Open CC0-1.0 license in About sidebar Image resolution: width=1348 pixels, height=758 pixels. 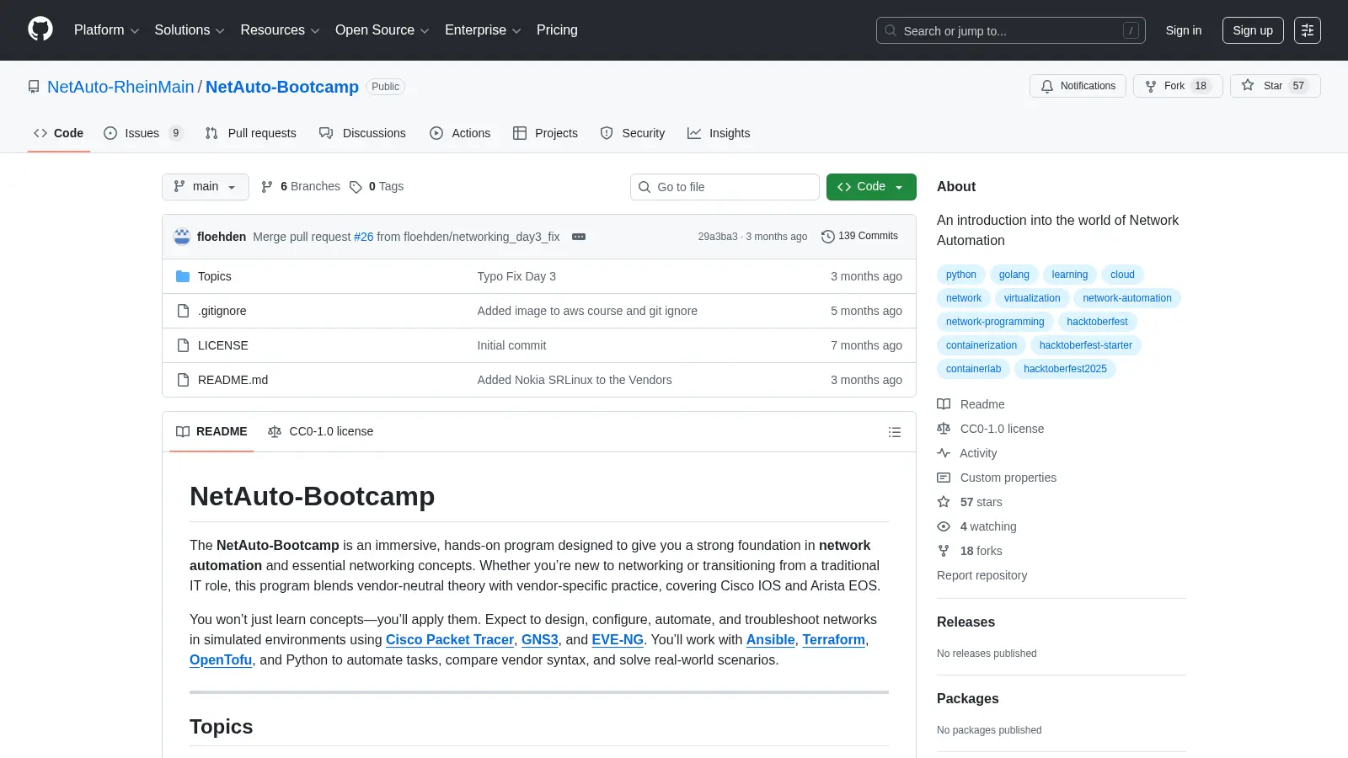991,429
